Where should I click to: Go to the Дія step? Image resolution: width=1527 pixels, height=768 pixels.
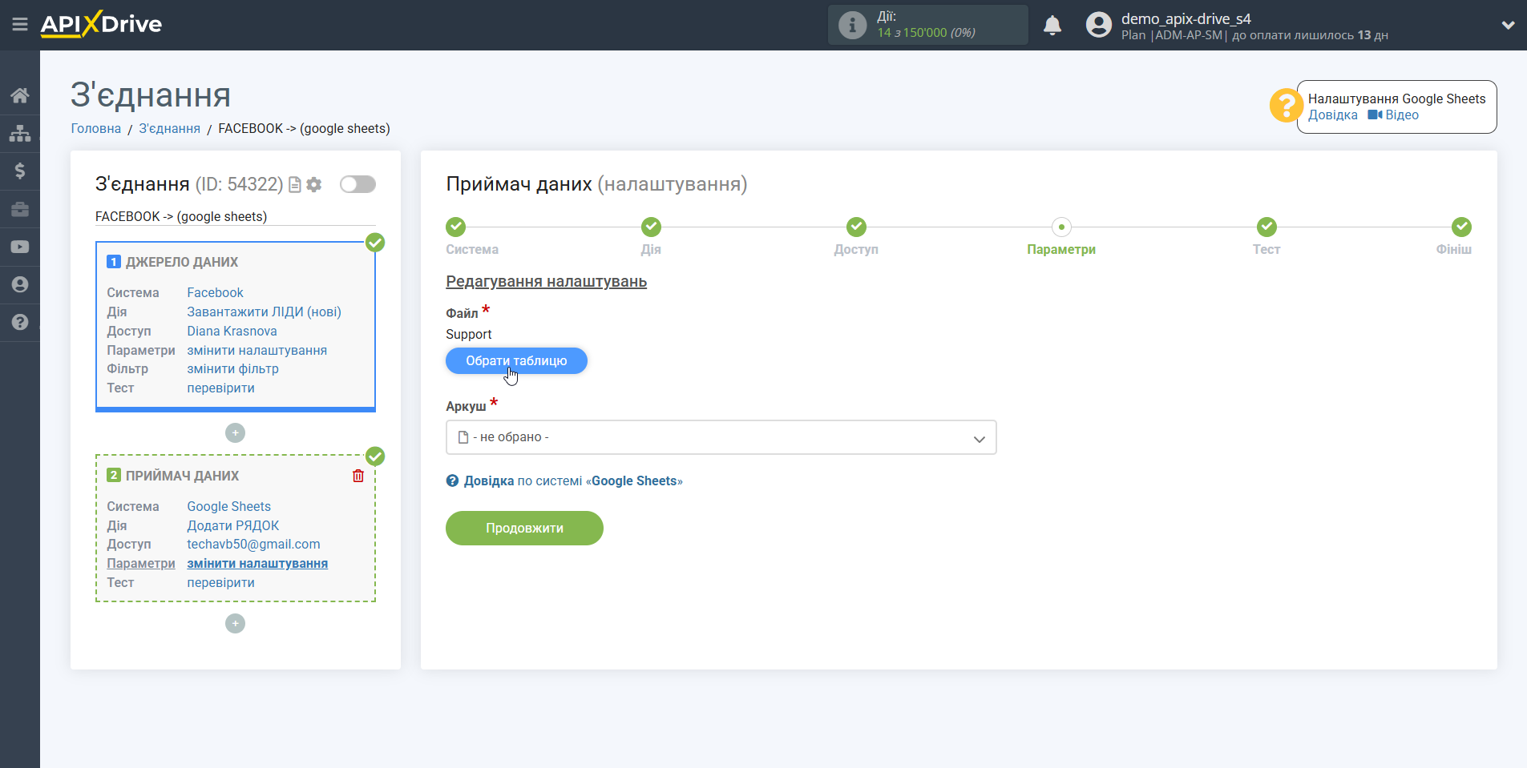651,227
